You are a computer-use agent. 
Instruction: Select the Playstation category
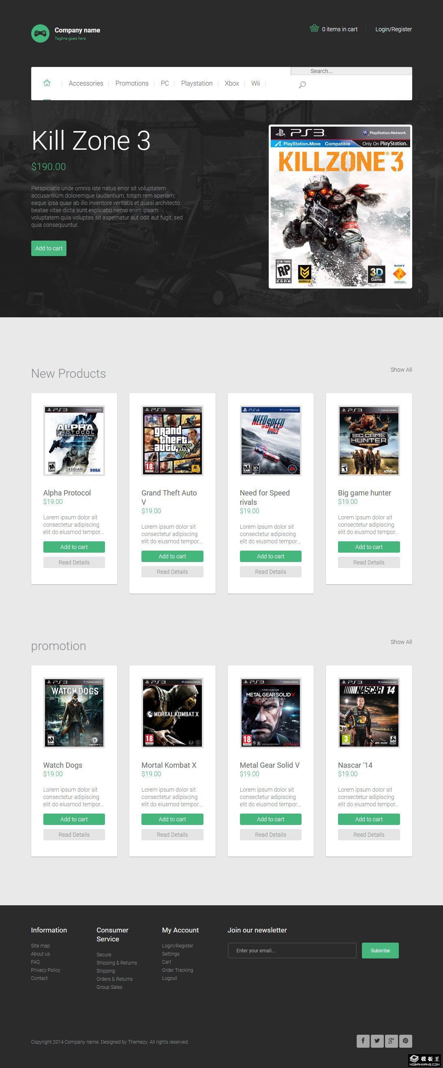[x=197, y=83]
